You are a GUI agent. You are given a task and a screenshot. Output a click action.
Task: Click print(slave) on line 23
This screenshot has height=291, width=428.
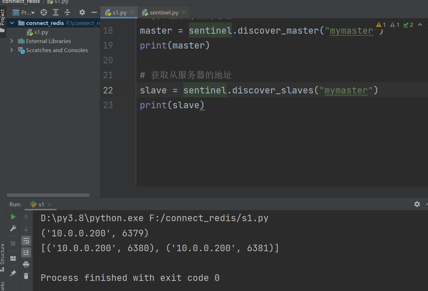(172, 105)
